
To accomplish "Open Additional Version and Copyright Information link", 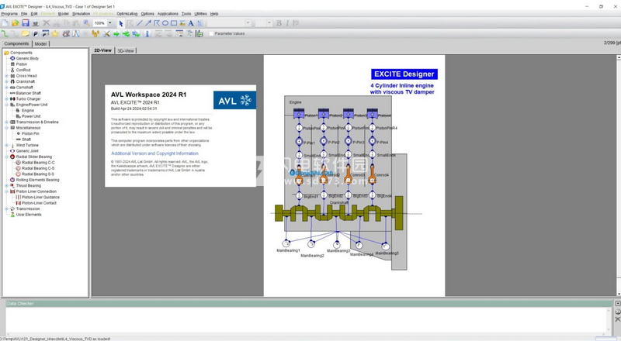I will [154, 153].
